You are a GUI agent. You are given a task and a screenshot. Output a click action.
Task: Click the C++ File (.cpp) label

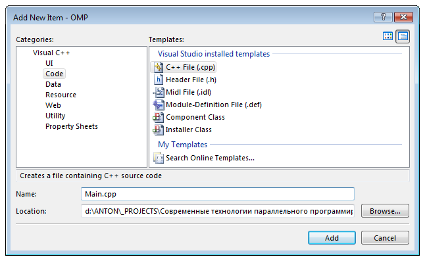coord(190,67)
